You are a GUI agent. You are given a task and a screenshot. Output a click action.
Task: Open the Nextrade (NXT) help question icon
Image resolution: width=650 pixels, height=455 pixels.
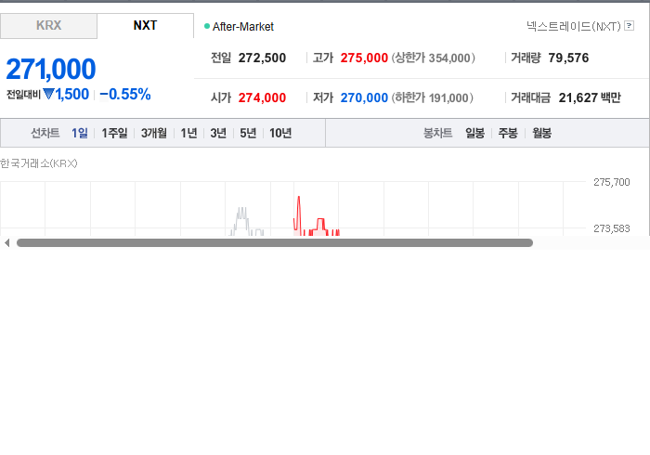pyautogui.click(x=629, y=26)
